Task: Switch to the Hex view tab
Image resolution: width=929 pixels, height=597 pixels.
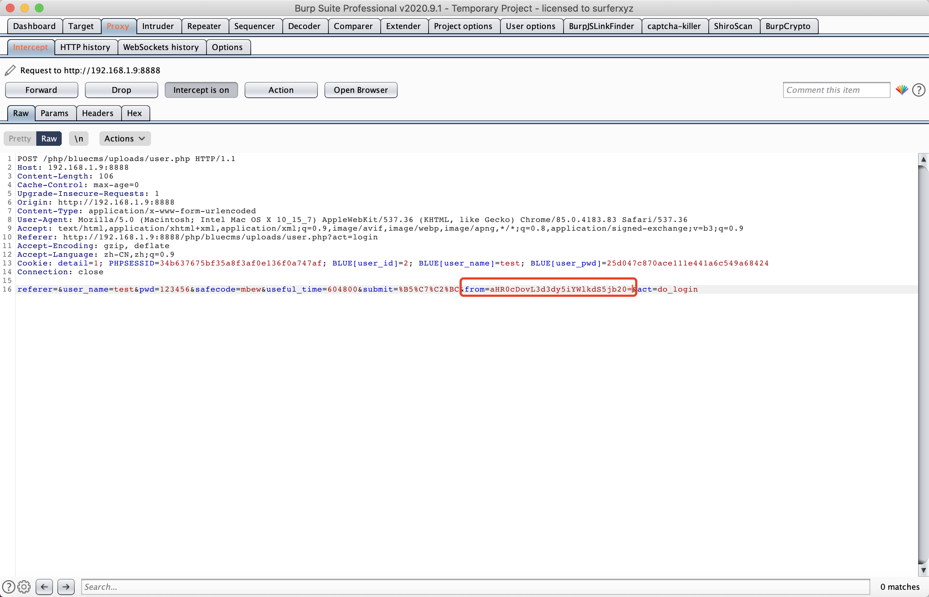Action: click(134, 113)
